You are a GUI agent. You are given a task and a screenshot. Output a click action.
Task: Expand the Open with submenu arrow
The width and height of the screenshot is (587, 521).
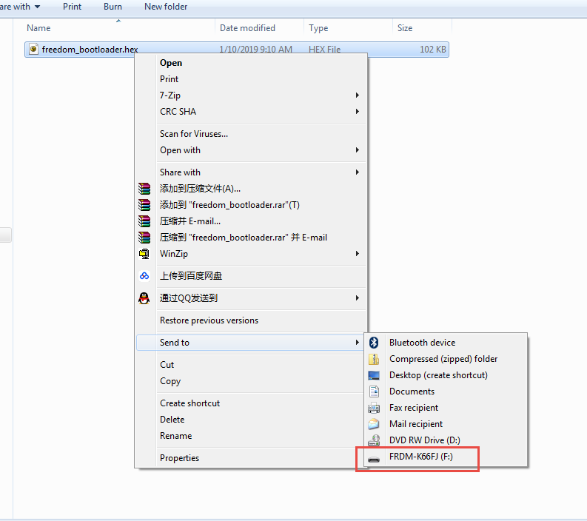click(357, 150)
